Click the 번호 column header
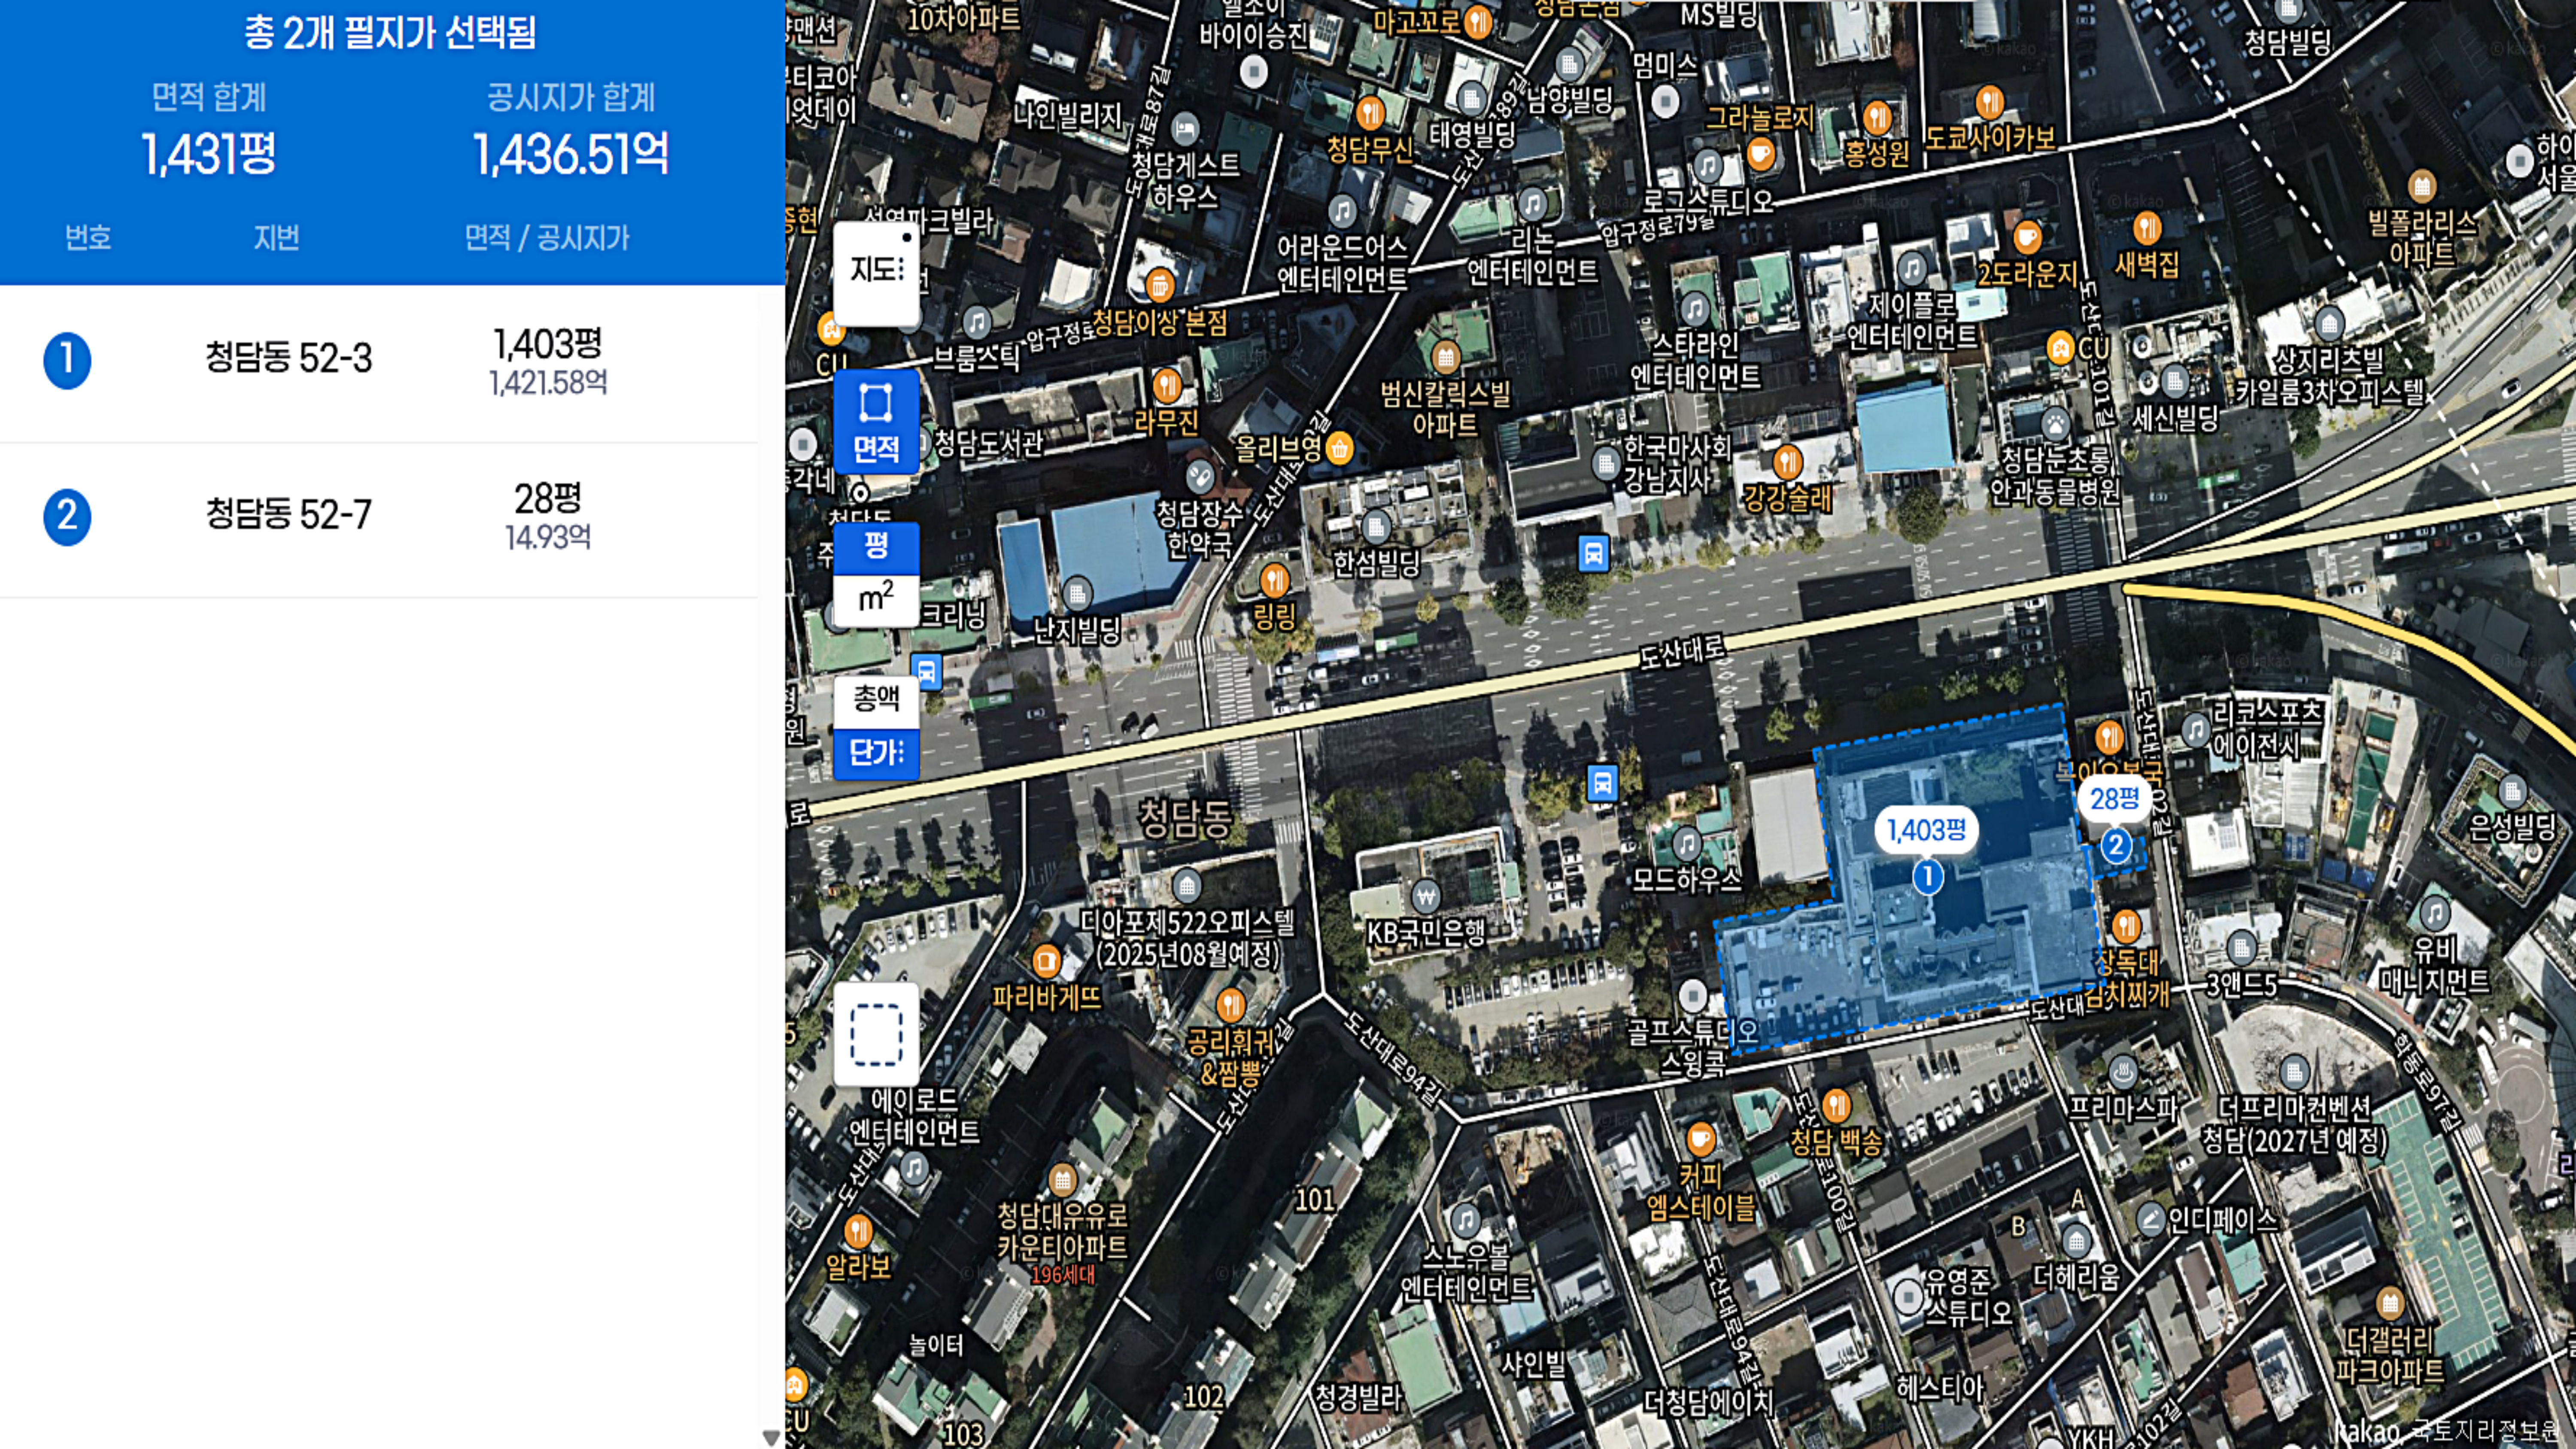 [88, 238]
